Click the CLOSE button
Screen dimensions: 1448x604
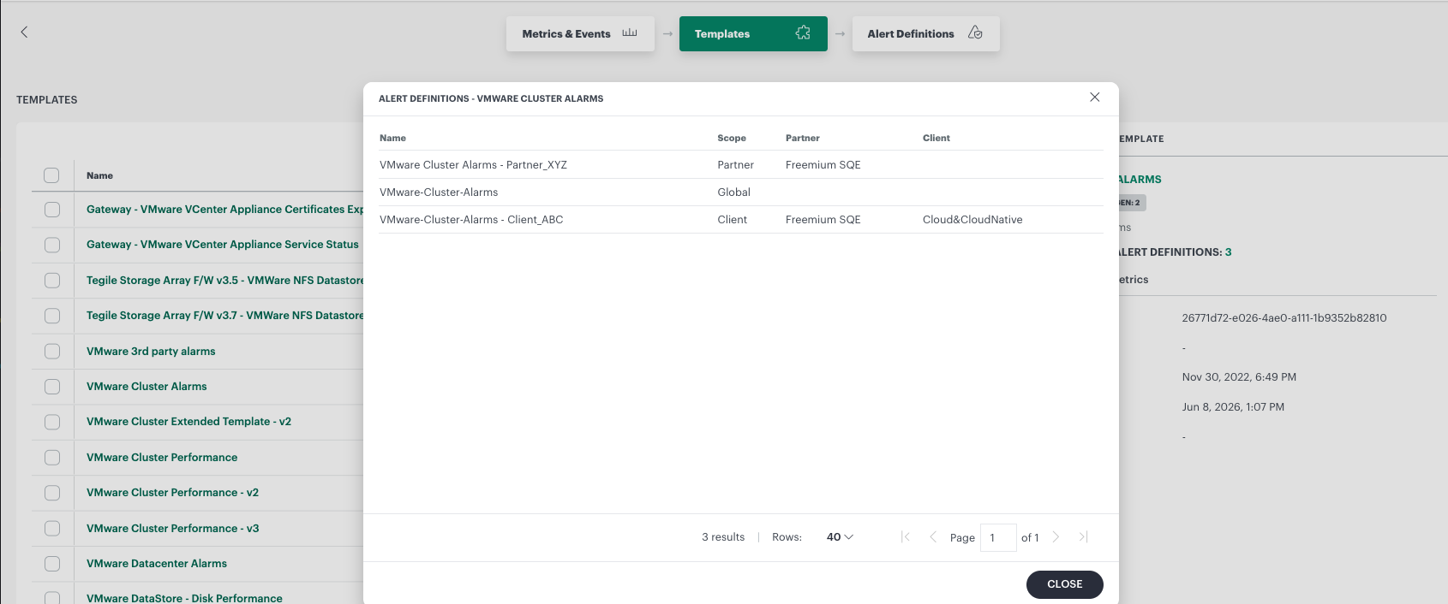[1065, 584]
